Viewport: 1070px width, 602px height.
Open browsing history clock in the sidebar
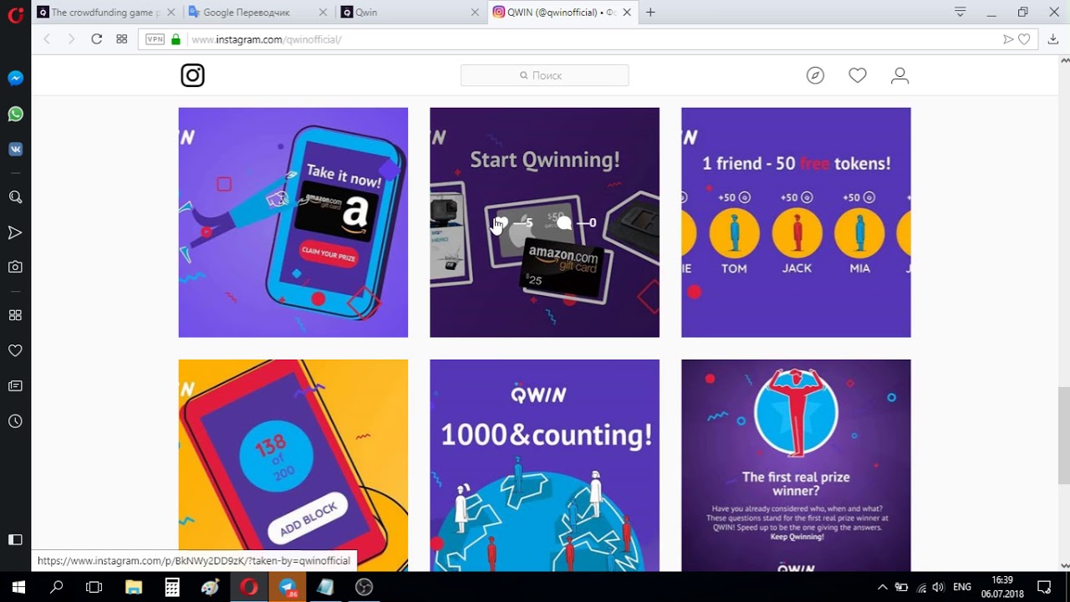[x=15, y=421]
